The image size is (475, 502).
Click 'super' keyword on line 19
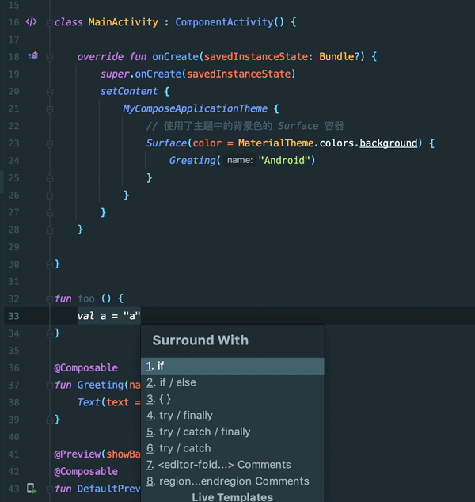coord(115,74)
